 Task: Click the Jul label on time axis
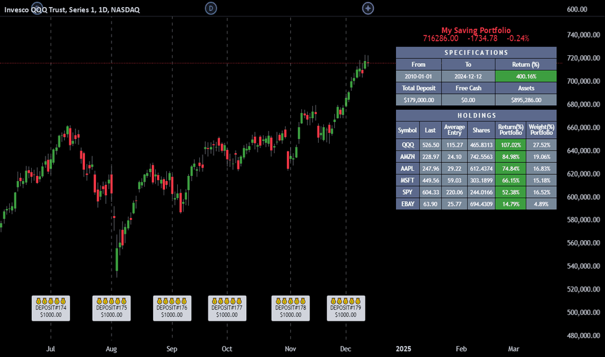point(51,349)
